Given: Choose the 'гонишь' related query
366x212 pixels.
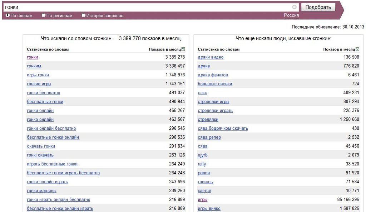Looking at the screenshot, I should click(x=205, y=182).
